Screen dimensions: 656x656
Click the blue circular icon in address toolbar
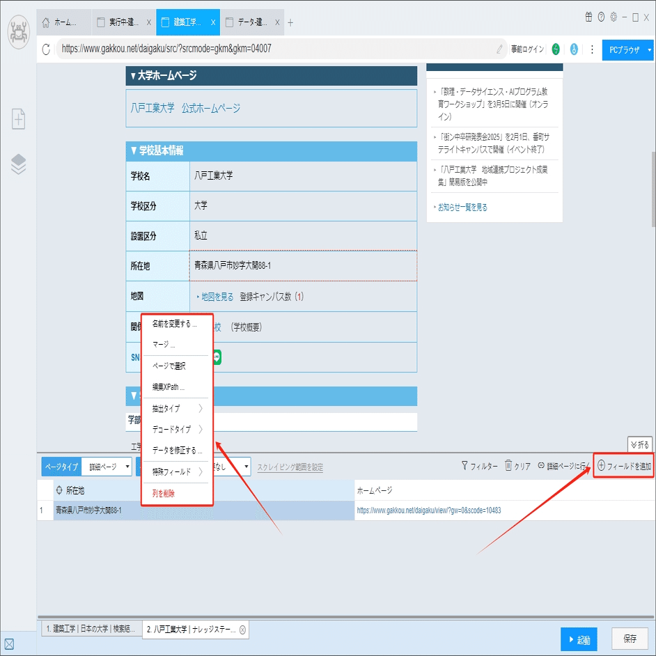coord(574,49)
